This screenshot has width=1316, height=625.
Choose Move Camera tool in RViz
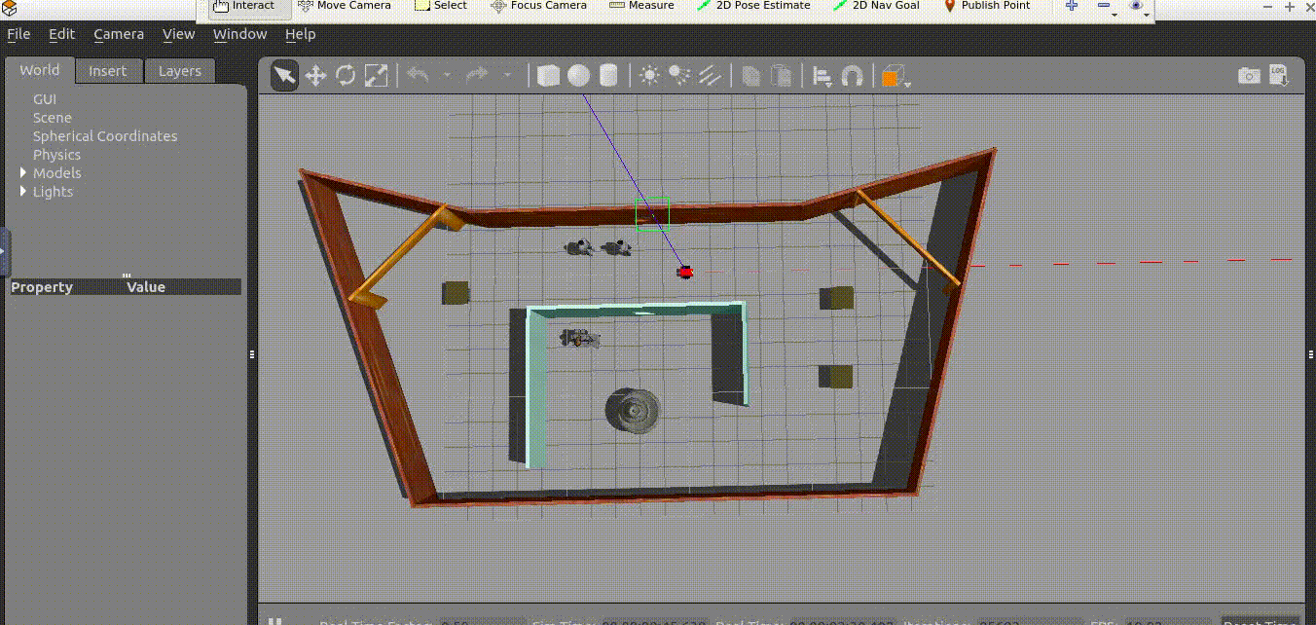(345, 6)
